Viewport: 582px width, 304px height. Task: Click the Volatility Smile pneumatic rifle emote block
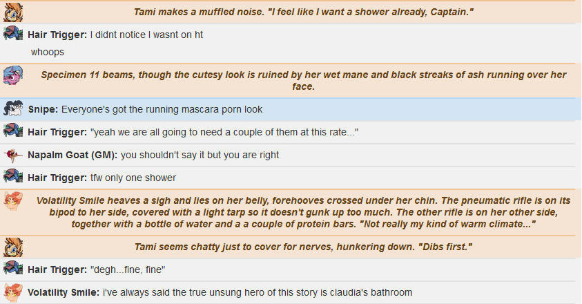coord(303,212)
